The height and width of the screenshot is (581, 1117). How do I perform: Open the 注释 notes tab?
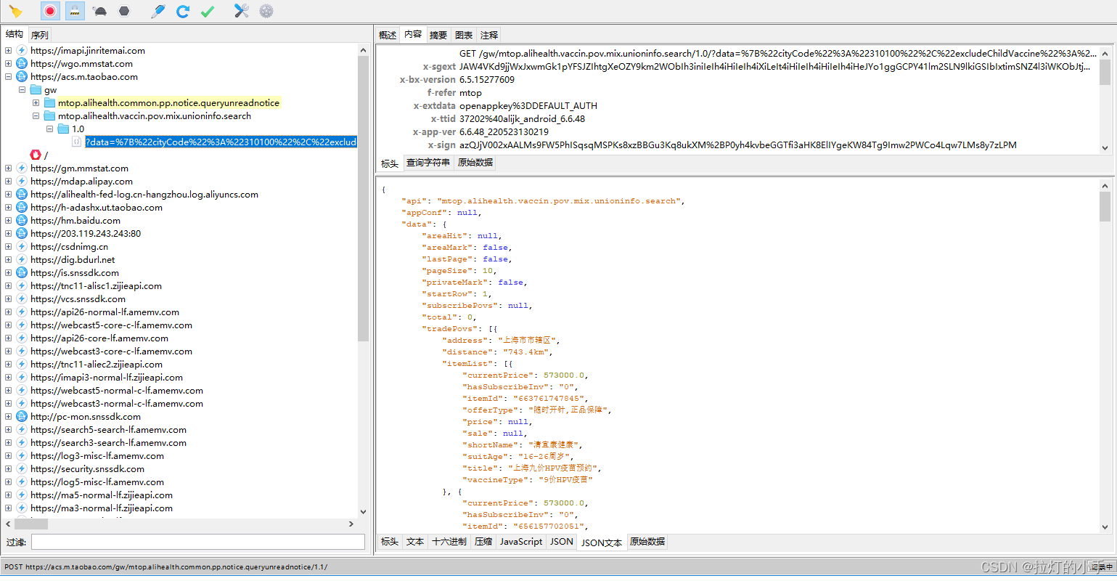489,35
